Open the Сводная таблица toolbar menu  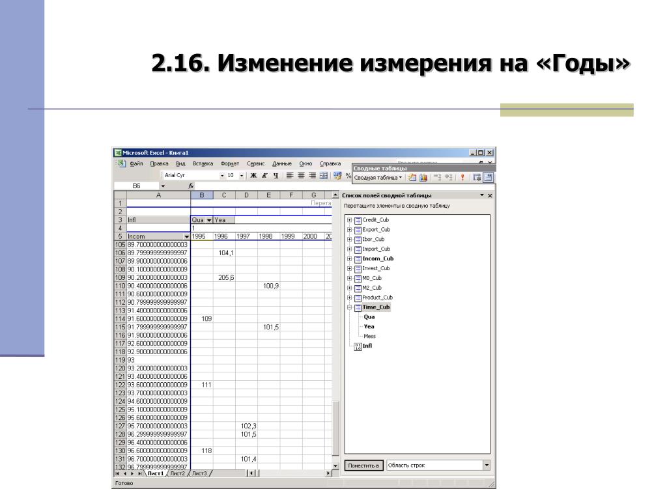[378, 178]
